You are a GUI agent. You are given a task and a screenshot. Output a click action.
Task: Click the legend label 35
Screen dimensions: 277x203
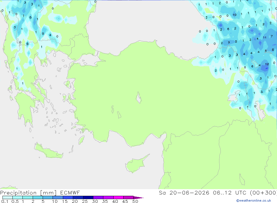tap(105, 201)
